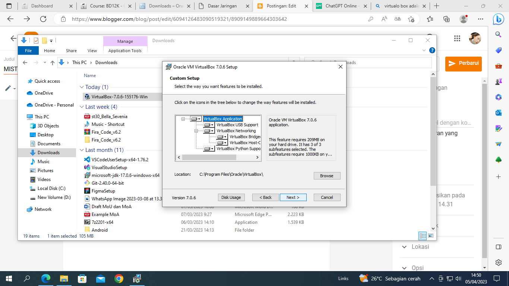Open Pictures folder in Explorer navigation pane
This screenshot has height=286, width=509.
pos(45,171)
